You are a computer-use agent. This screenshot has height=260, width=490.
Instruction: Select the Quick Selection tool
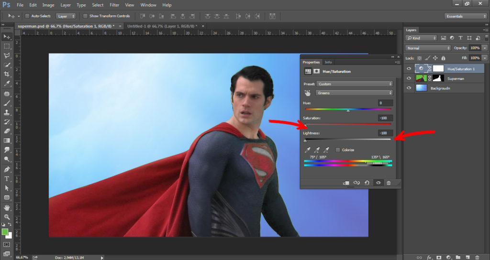pos(7,65)
